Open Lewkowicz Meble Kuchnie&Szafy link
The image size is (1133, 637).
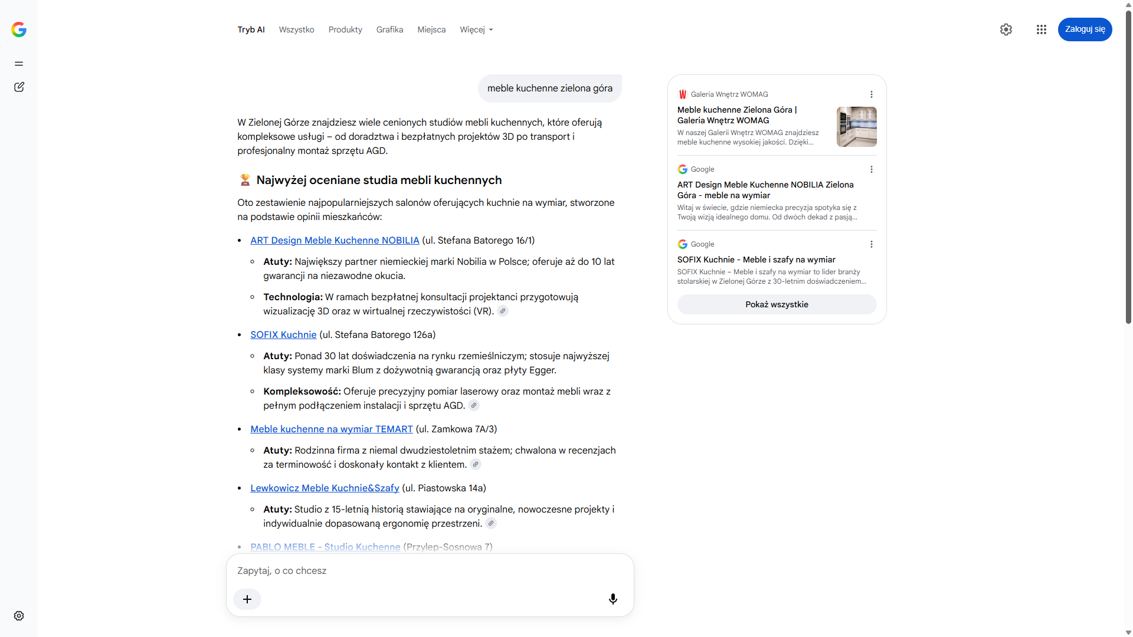[x=325, y=488]
